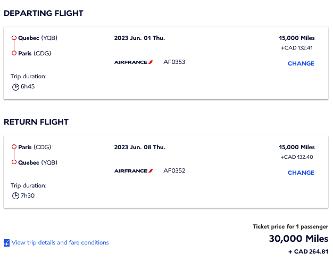
Task: Click the Air France logo beside AF0353
Action: pos(134,62)
